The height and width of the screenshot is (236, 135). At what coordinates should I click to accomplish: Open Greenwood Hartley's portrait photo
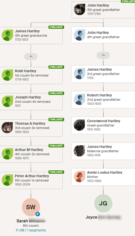tap(79, 125)
